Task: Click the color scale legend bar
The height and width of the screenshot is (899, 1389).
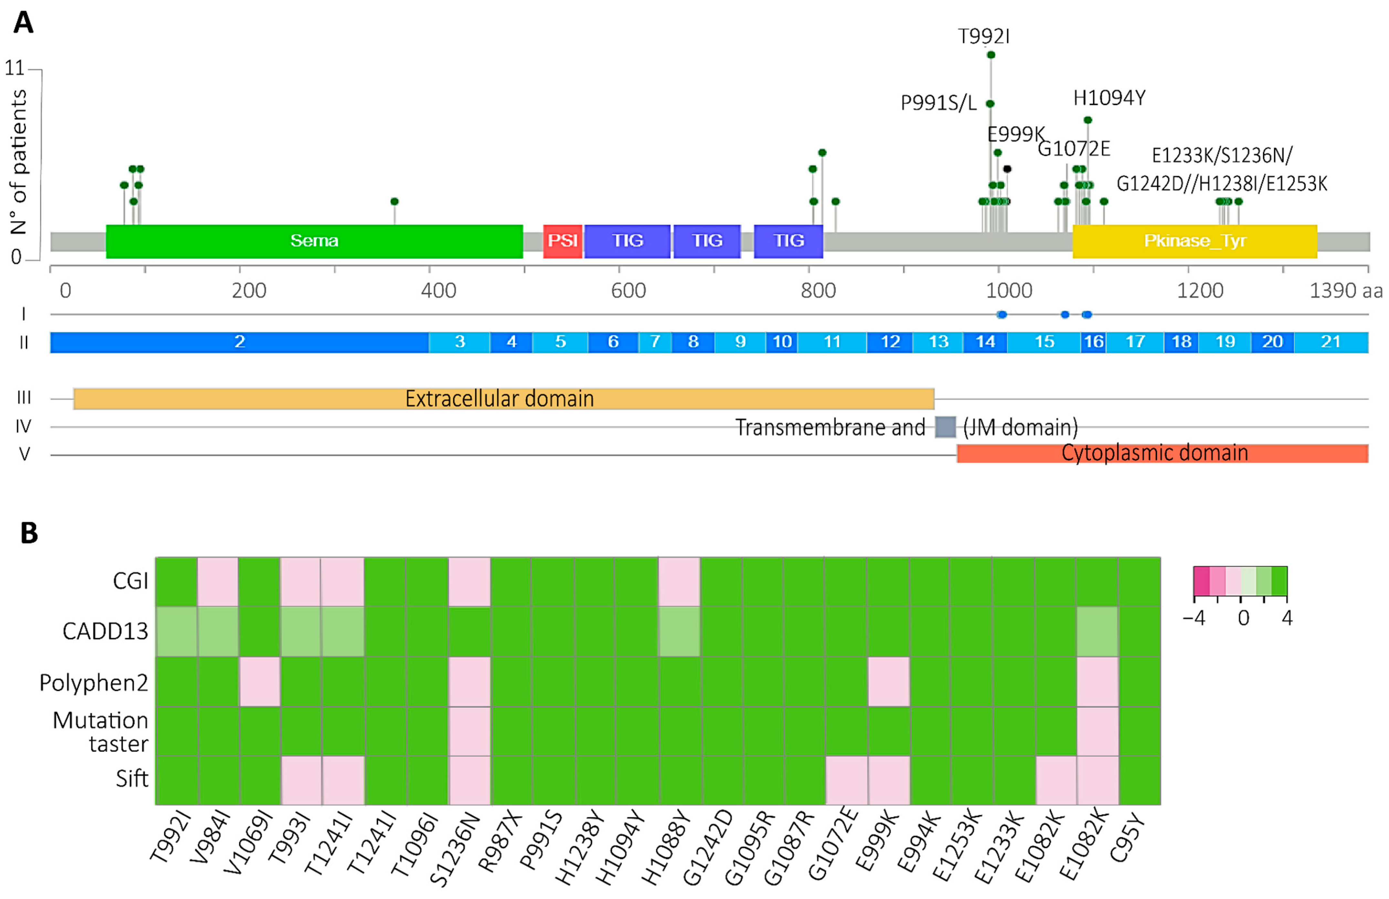Action: 1240,581
